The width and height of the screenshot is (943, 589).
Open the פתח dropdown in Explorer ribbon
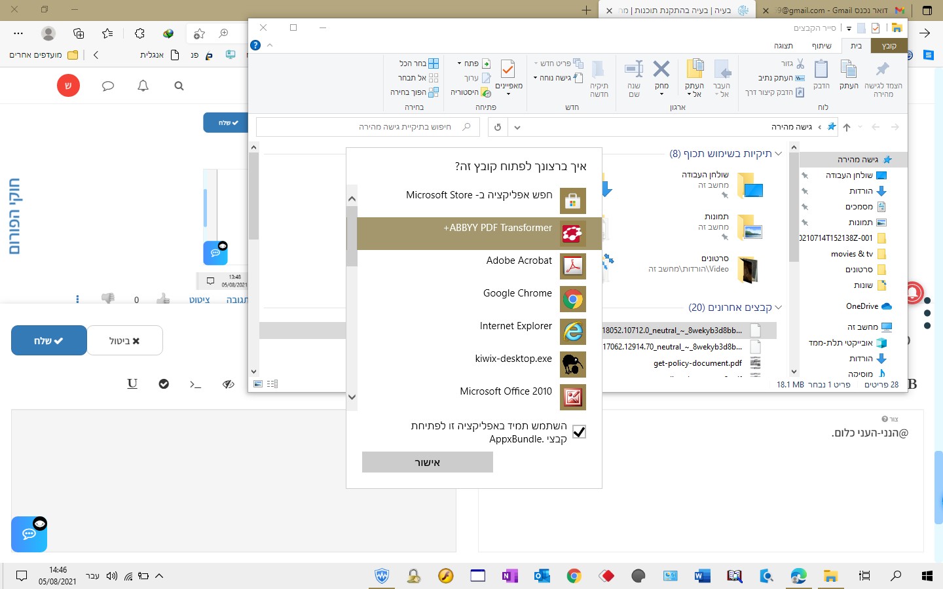pos(474,63)
